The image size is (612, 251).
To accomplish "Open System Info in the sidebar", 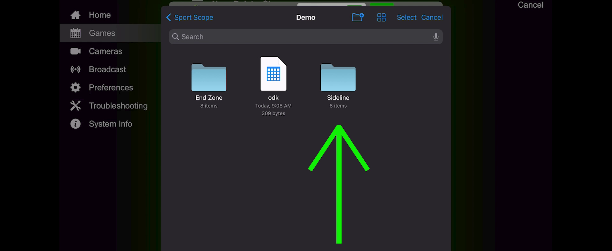I will click(110, 124).
